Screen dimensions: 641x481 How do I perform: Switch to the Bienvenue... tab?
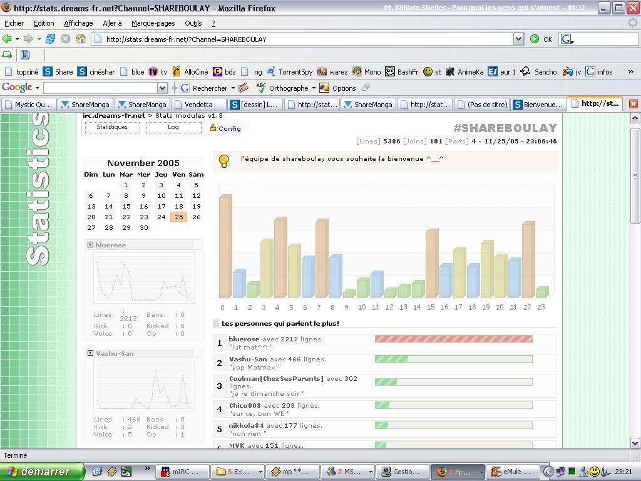tap(539, 105)
